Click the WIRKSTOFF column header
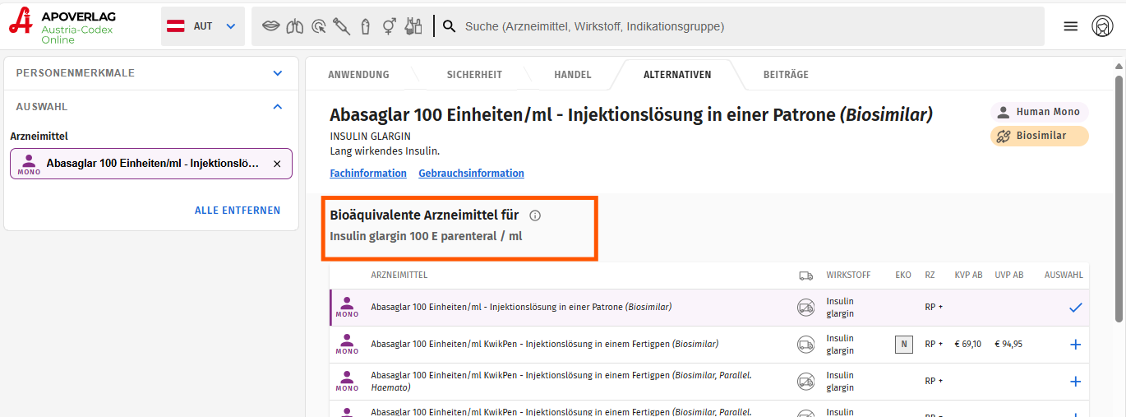 tap(848, 276)
